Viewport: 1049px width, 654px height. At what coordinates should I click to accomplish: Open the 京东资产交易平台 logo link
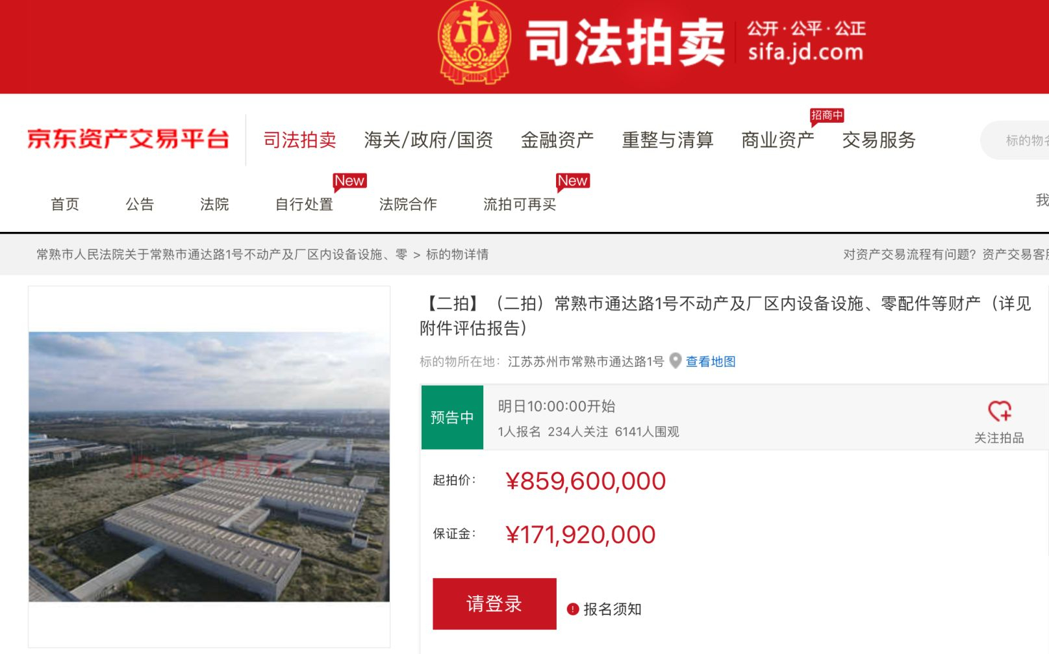point(128,139)
